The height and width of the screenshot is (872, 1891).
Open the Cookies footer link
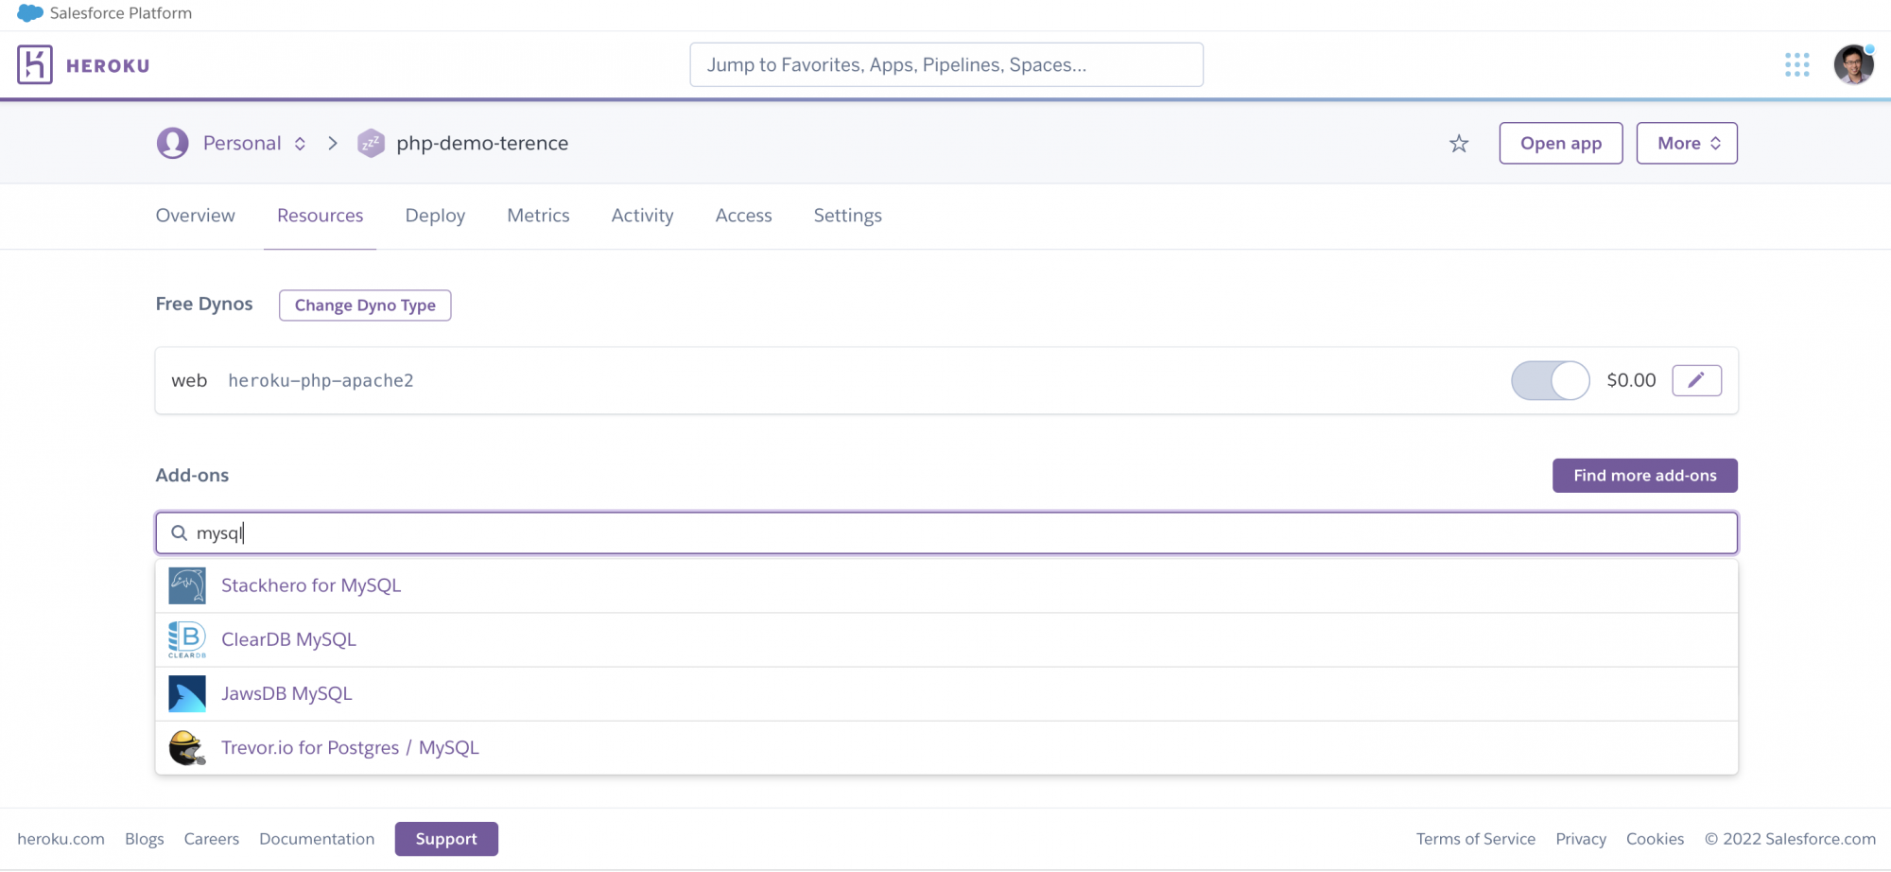click(x=1655, y=839)
